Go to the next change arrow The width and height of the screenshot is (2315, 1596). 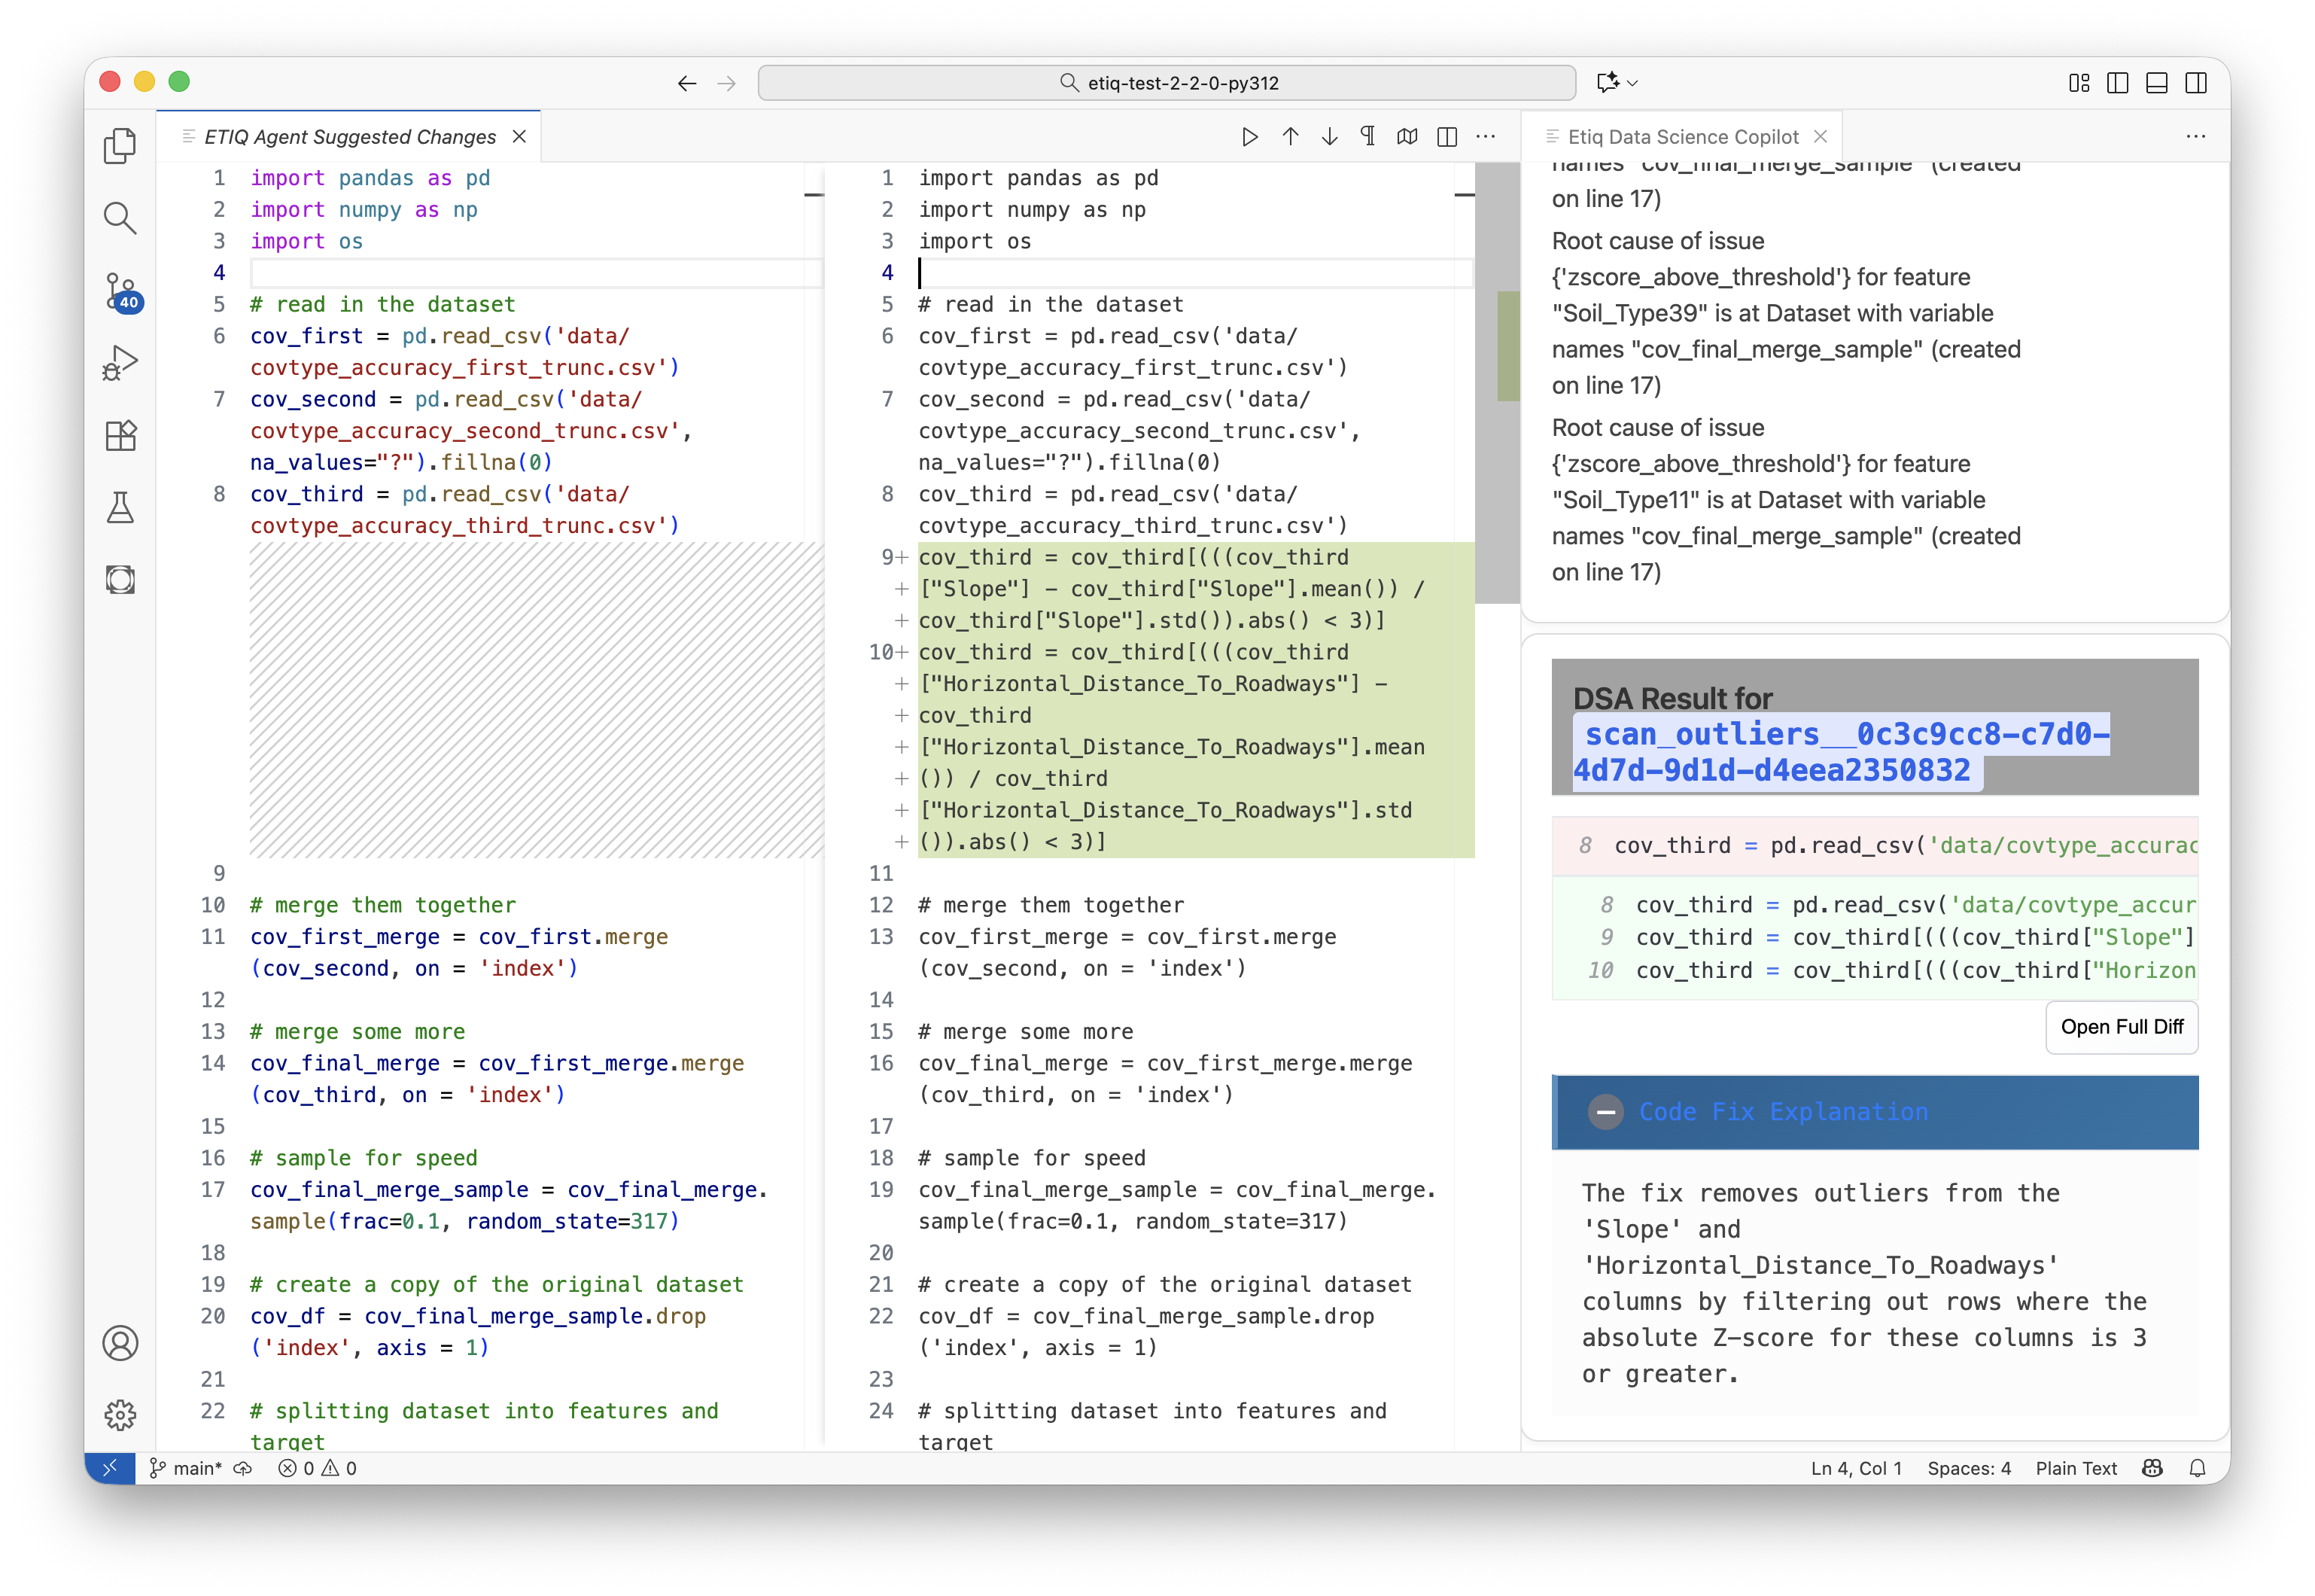pos(1328,137)
